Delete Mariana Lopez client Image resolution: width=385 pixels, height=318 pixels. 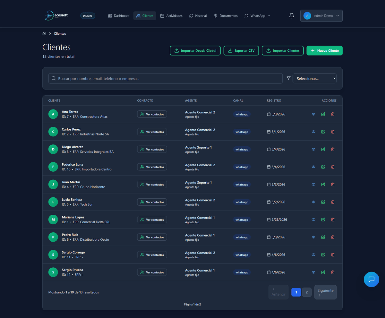click(x=333, y=219)
